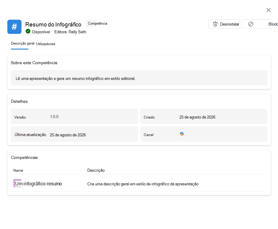Click the Criado date value
The height and width of the screenshot is (229, 278).
pos(197,117)
